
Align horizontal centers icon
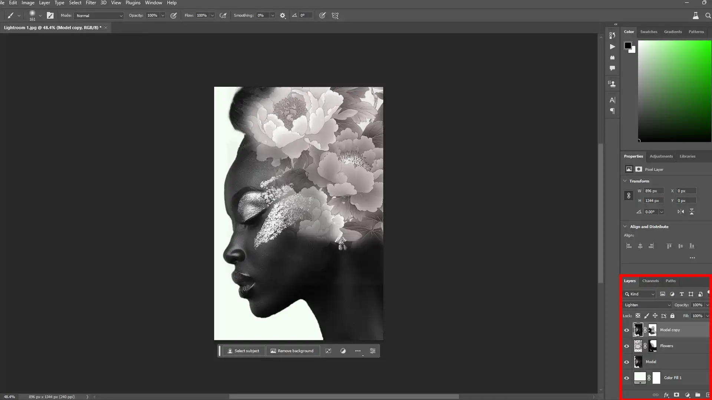[x=640, y=246]
